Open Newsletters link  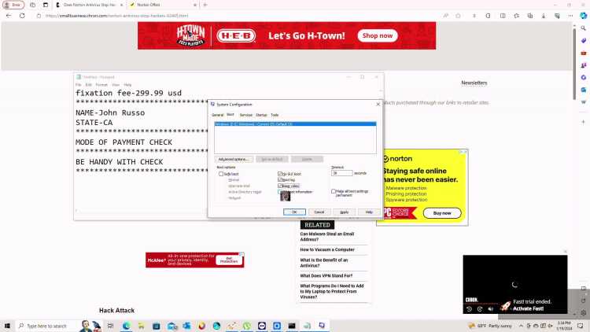point(474,83)
